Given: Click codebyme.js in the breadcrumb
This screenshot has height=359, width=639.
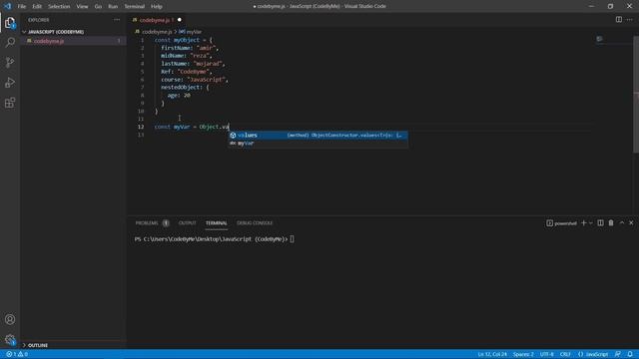Looking at the screenshot, I should 157,32.
